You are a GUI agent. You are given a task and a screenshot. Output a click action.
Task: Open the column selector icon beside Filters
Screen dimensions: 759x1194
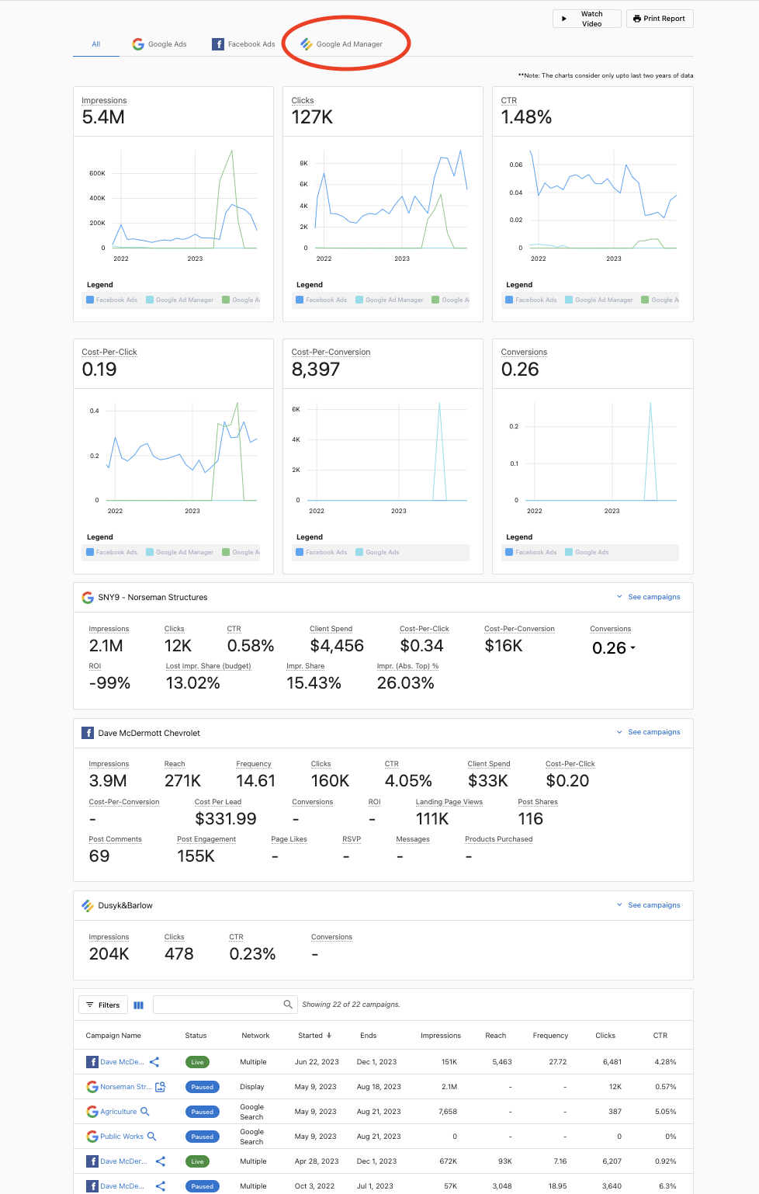click(138, 1005)
